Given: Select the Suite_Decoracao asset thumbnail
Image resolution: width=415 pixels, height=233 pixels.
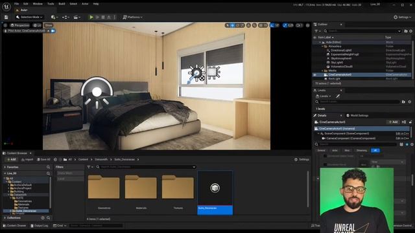Looking at the screenshot, I should pos(215,192).
